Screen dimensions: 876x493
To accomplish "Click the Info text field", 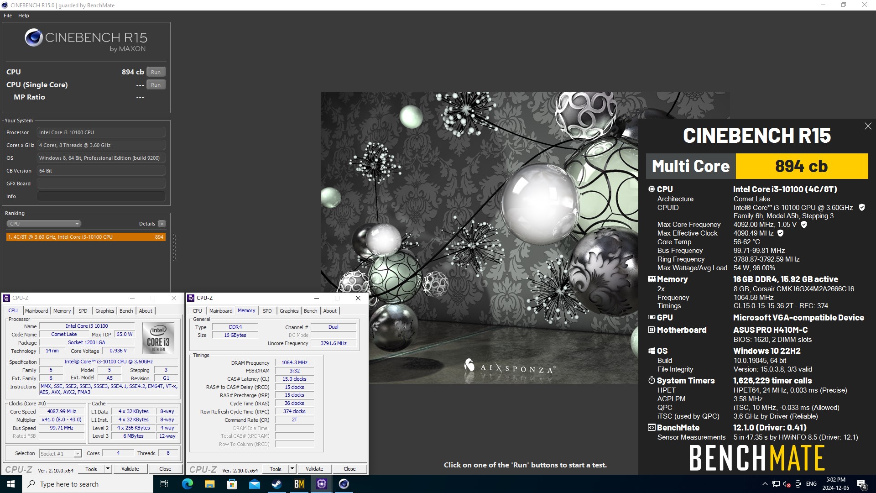I will pyautogui.click(x=101, y=196).
